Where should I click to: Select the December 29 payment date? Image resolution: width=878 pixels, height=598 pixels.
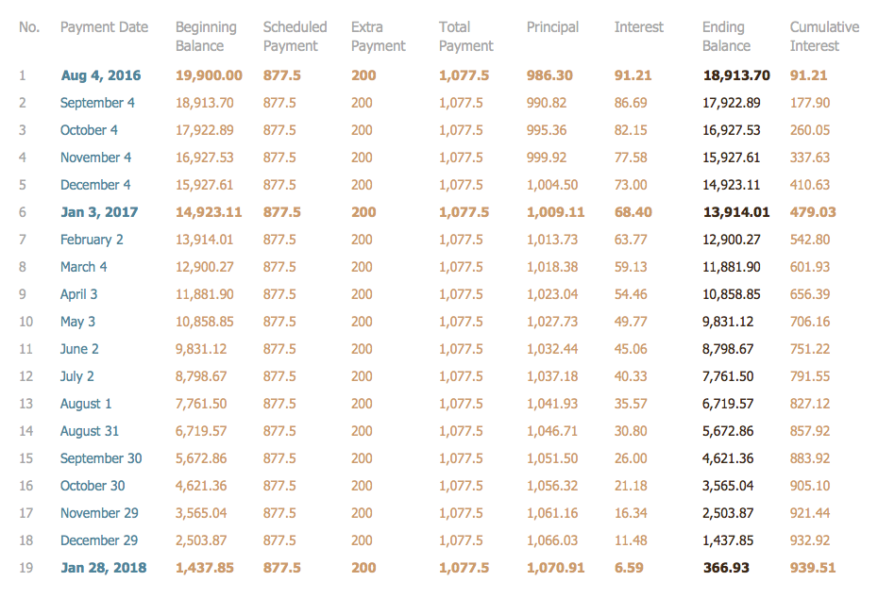(x=99, y=540)
